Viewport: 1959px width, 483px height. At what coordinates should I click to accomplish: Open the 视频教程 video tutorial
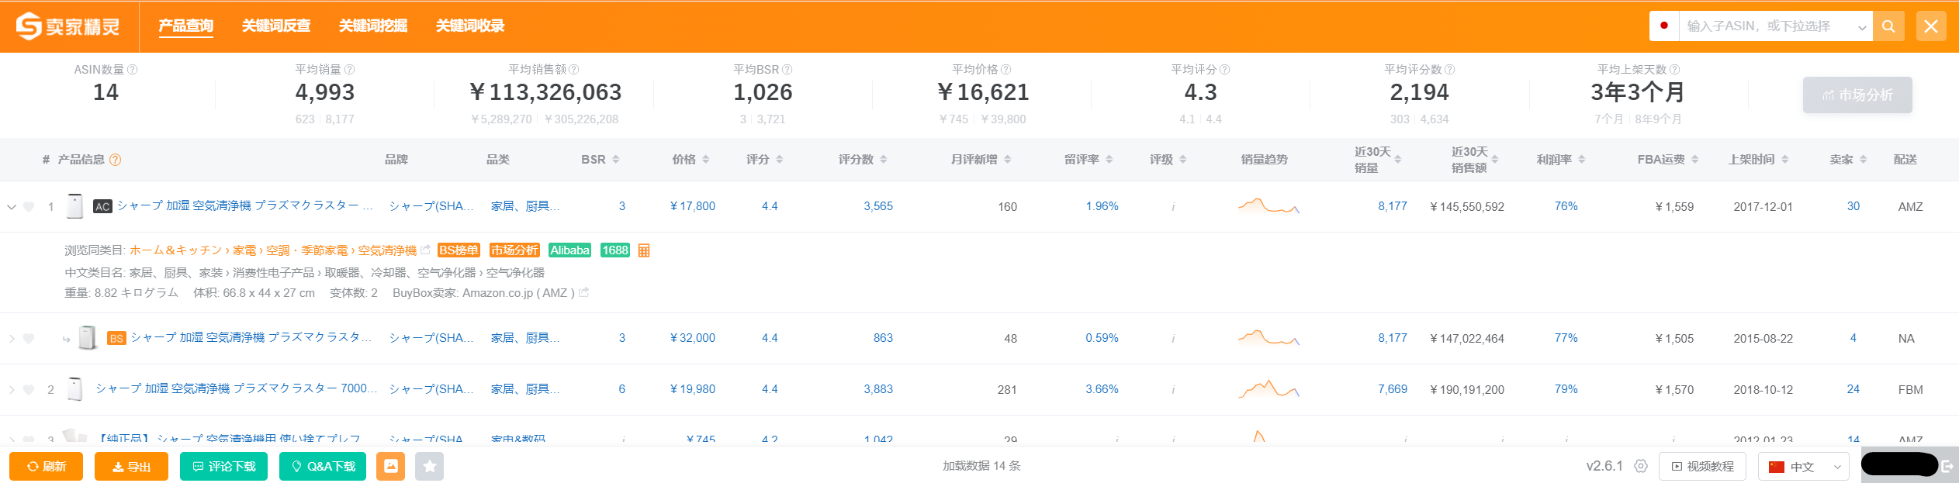[1702, 466]
